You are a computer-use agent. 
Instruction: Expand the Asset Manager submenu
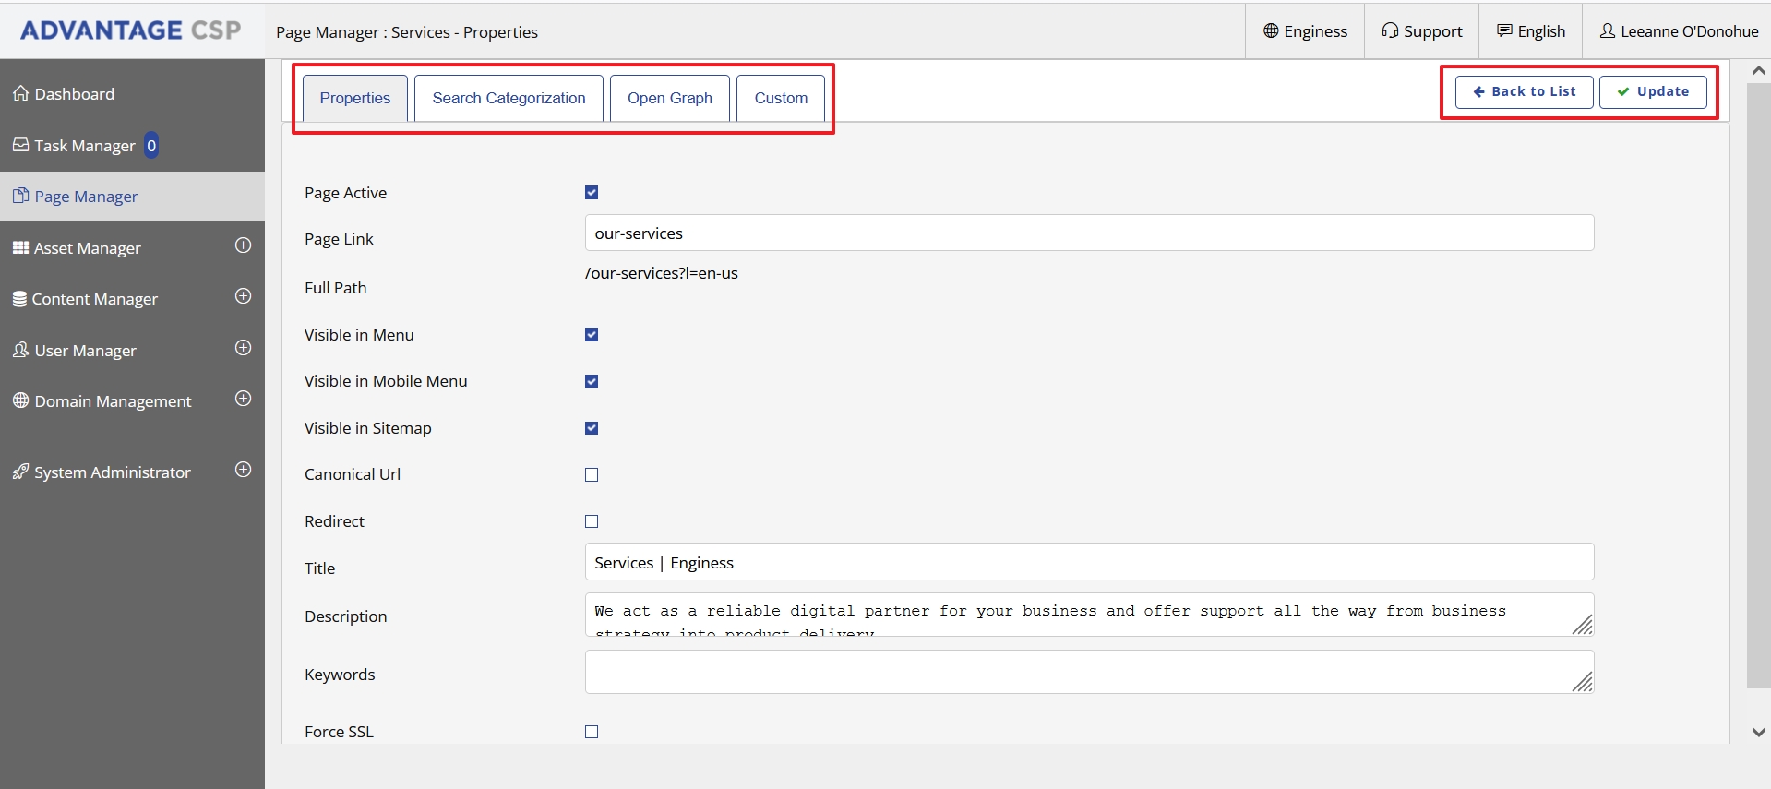pyautogui.click(x=243, y=245)
